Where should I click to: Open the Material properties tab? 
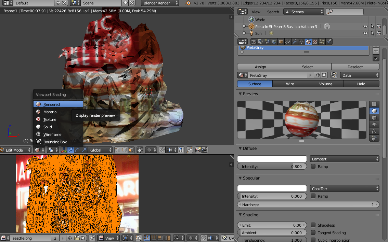point(308,42)
